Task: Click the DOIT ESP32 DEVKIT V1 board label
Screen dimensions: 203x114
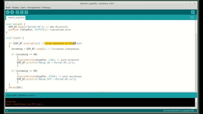Action: 179,111
